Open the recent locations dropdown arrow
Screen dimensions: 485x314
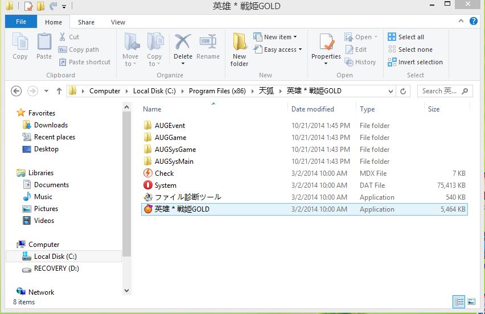coord(47,91)
